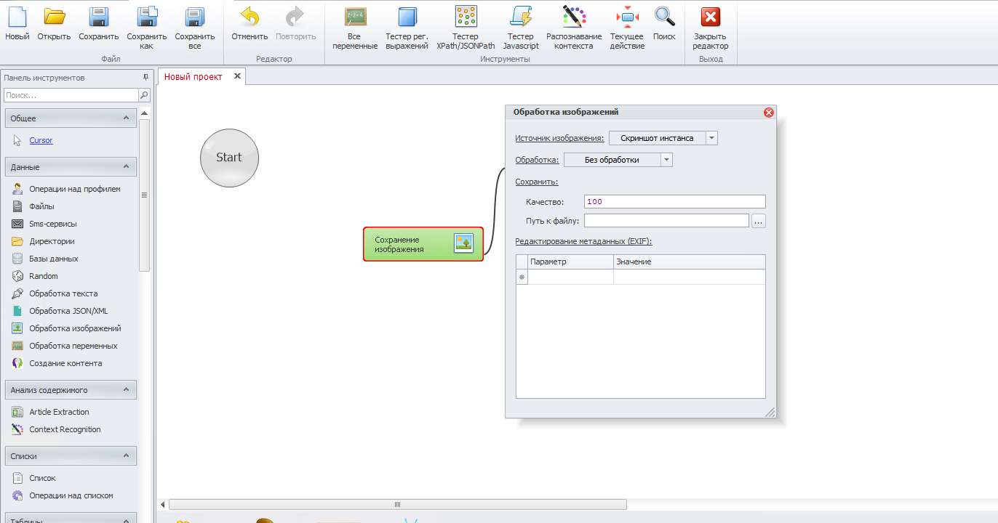Pin the tools panel
Screen dimensions: 998x523
(145, 78)
